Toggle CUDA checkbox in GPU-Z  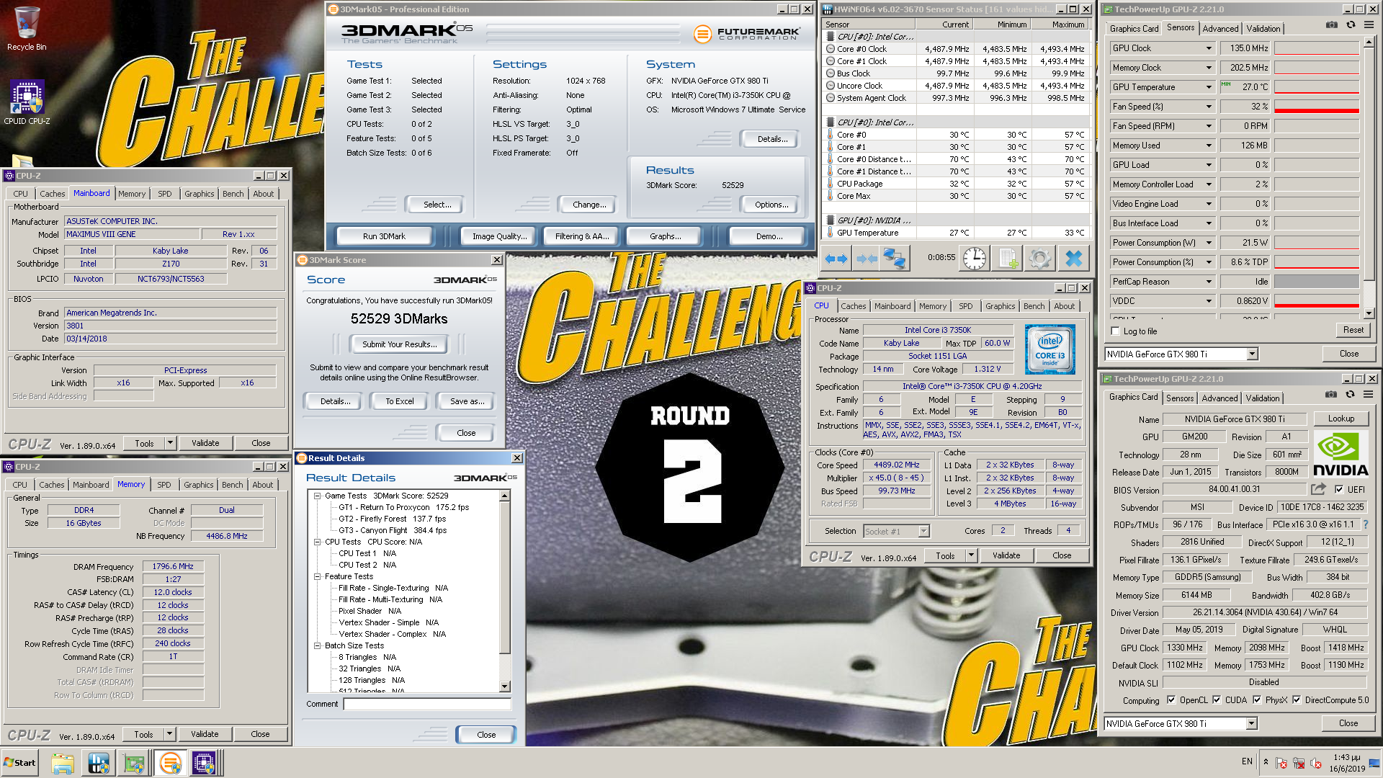(1217, 700)
